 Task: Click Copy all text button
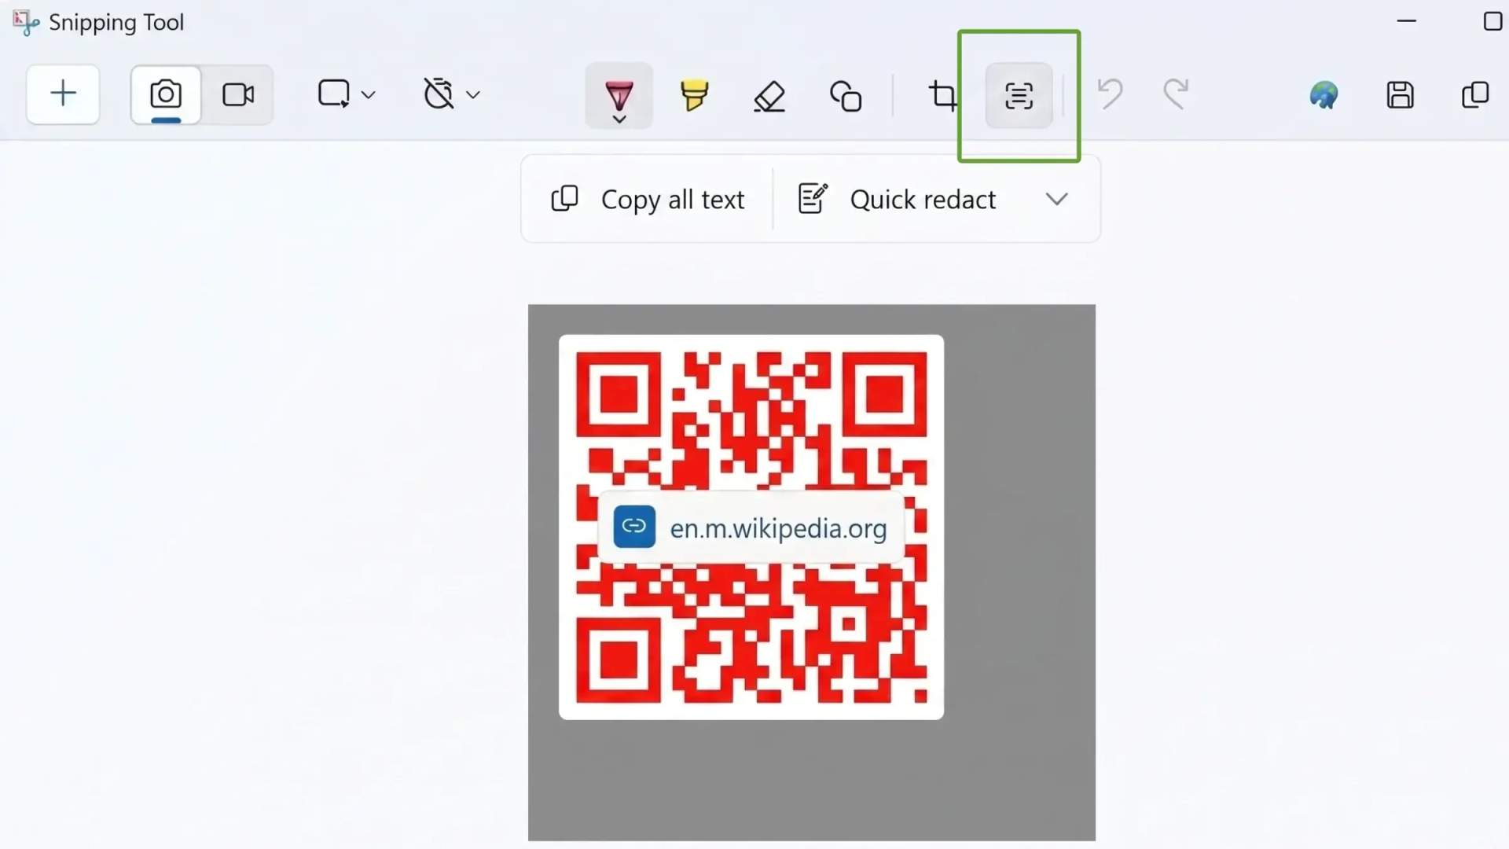[648, 200]
